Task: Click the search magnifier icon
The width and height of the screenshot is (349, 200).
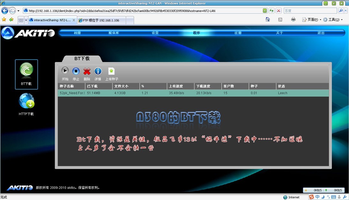Action: pyautogui.click(x=341, y=11)
